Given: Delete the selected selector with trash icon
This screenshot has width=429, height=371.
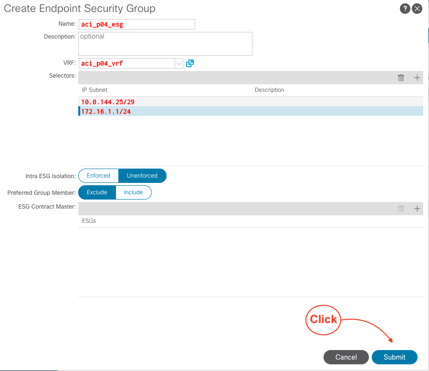Looking at the screenshot, I should pos(401,78).
